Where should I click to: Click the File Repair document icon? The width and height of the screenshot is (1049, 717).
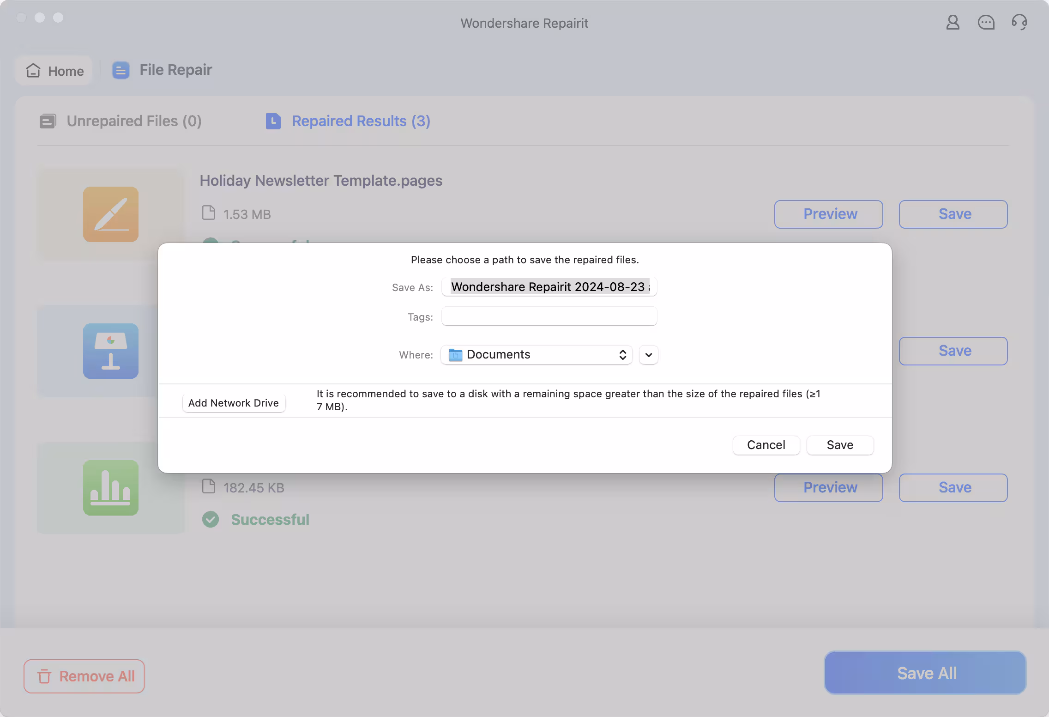pyautogui.click(x=121, y=70)
